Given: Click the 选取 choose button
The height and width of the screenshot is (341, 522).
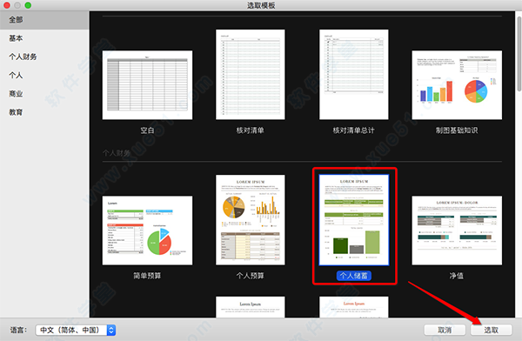Looking at the screenshot, I should 491,330.
